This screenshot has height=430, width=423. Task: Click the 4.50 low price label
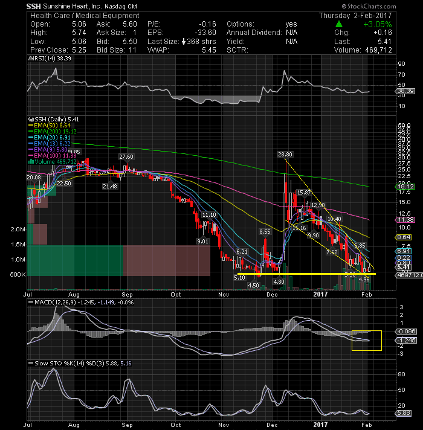(253, 286)
